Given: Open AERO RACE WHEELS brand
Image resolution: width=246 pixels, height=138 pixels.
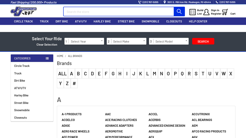Looking at the screenshot, I should pos(75,132).
